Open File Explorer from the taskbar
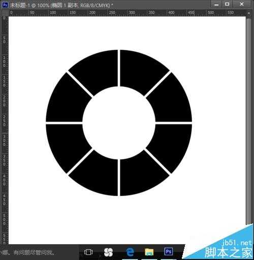 tap(149, 252)
